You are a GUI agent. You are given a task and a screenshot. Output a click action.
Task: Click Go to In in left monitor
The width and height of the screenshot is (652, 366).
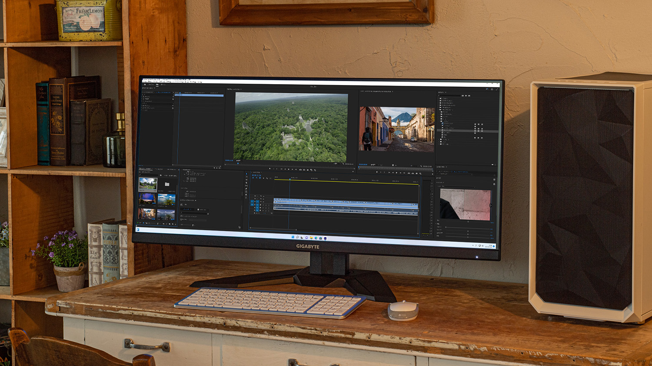281,169
